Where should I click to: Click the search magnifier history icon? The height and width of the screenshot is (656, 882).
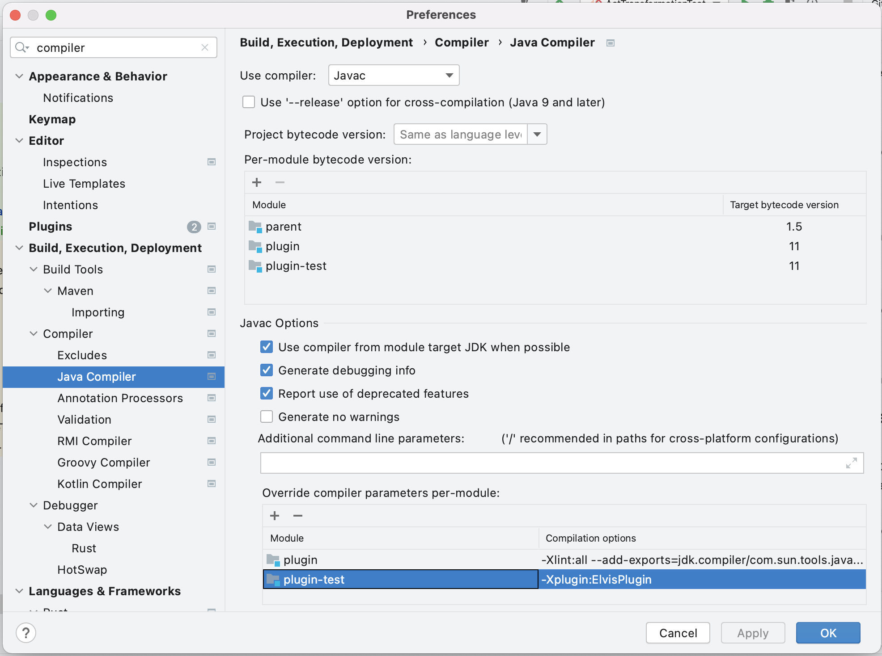(x=21, y=47)
